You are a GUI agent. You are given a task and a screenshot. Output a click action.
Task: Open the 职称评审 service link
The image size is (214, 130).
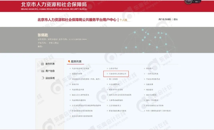click(75, 84)
